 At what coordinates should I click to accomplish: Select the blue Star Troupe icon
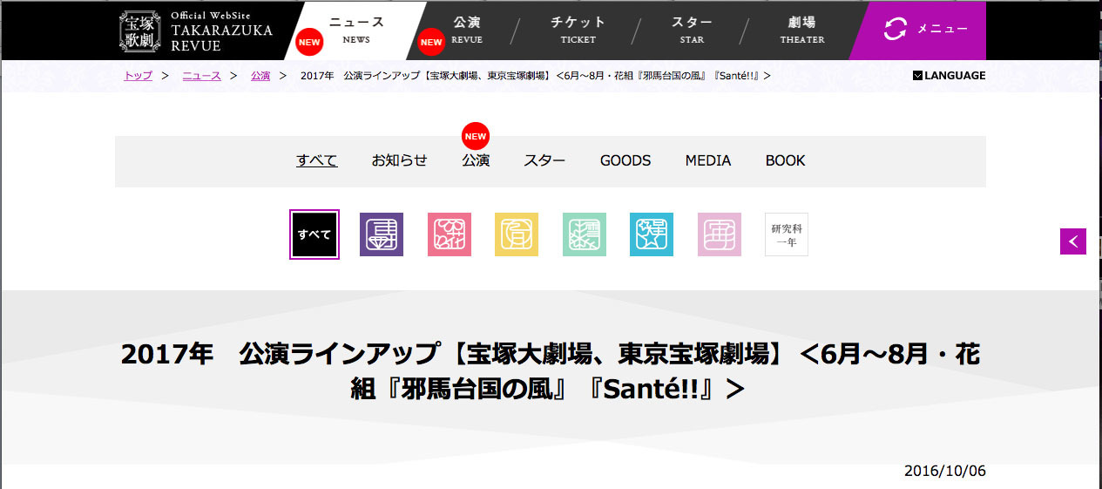click(652, 234)
